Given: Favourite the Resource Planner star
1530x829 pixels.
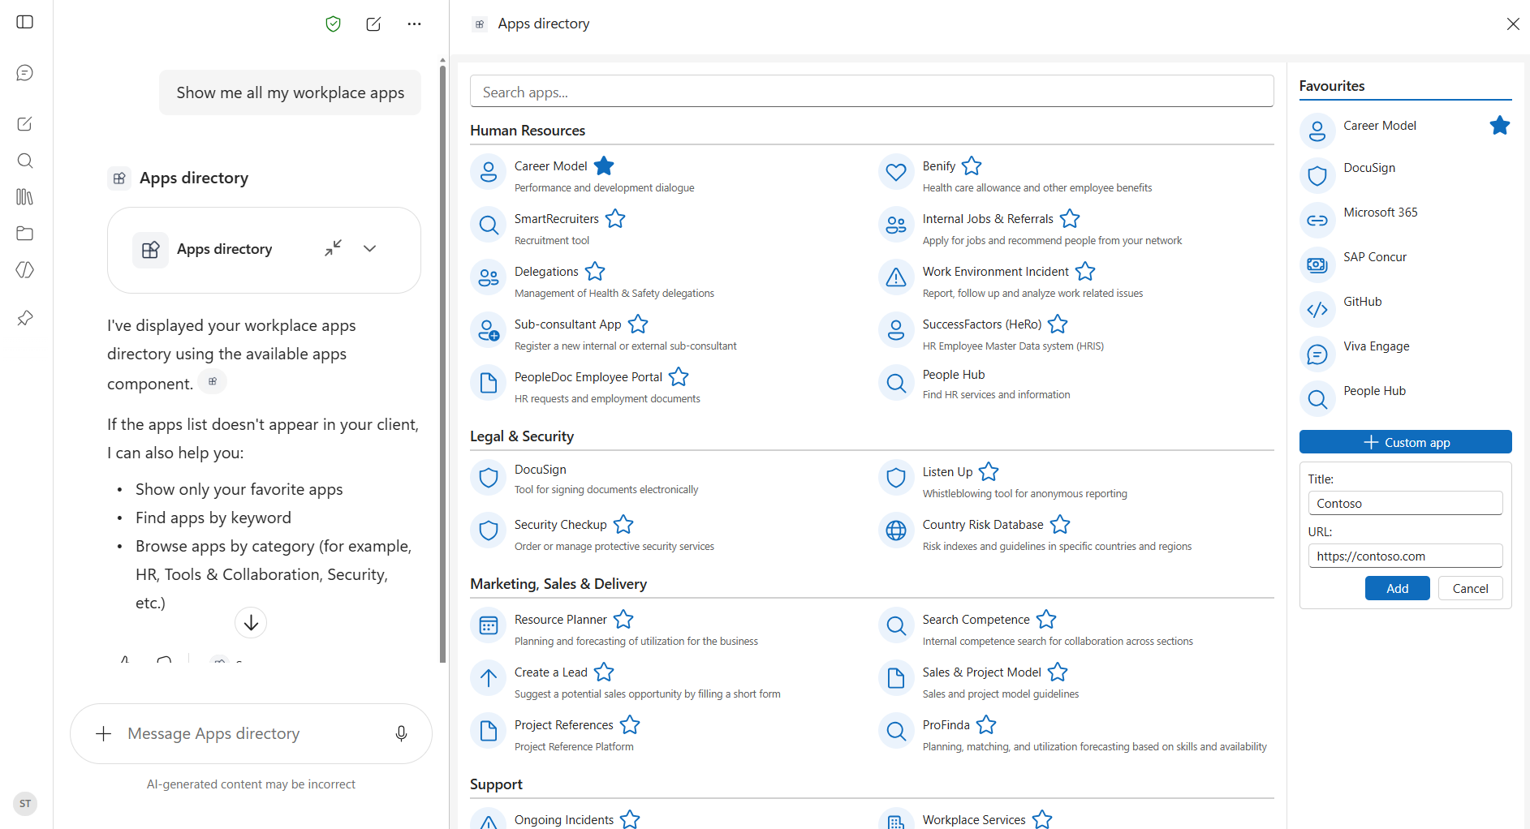Looking at the screenshot, I should [623, 619].
